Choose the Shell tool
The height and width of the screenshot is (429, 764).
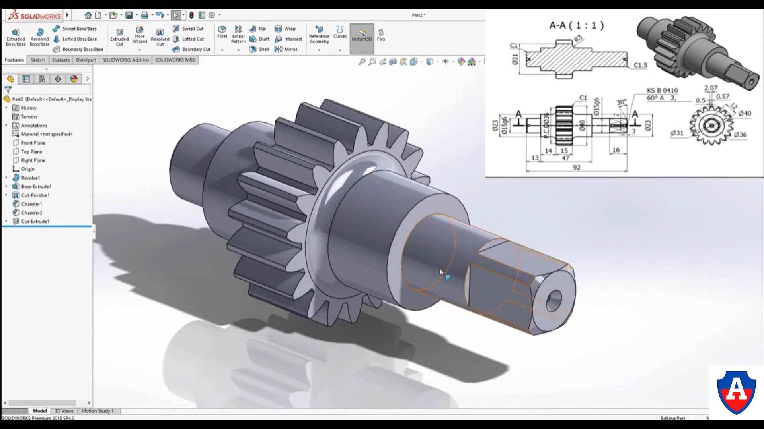coord(259,49)
